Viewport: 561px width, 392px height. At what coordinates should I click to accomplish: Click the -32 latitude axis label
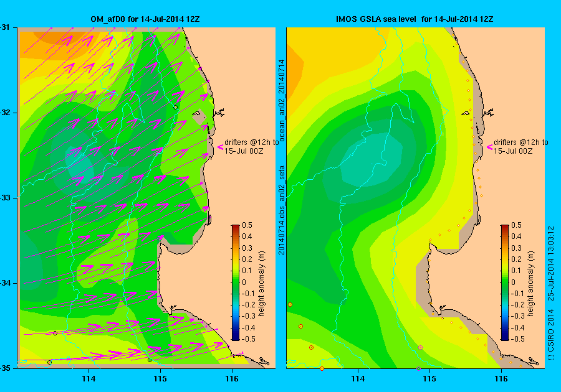click(x=4, y=113)
